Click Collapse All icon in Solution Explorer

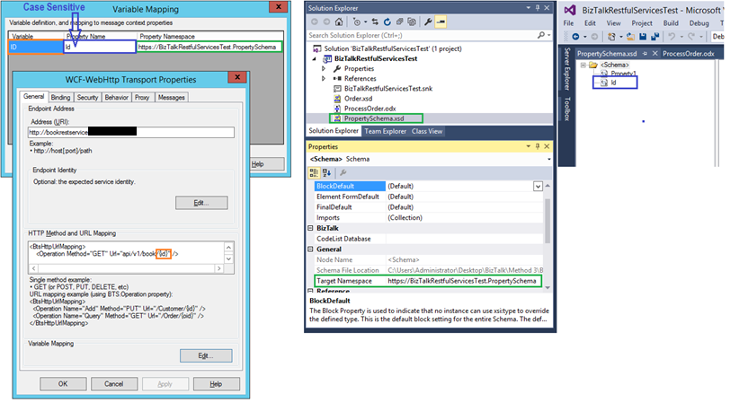coord(399,22)
